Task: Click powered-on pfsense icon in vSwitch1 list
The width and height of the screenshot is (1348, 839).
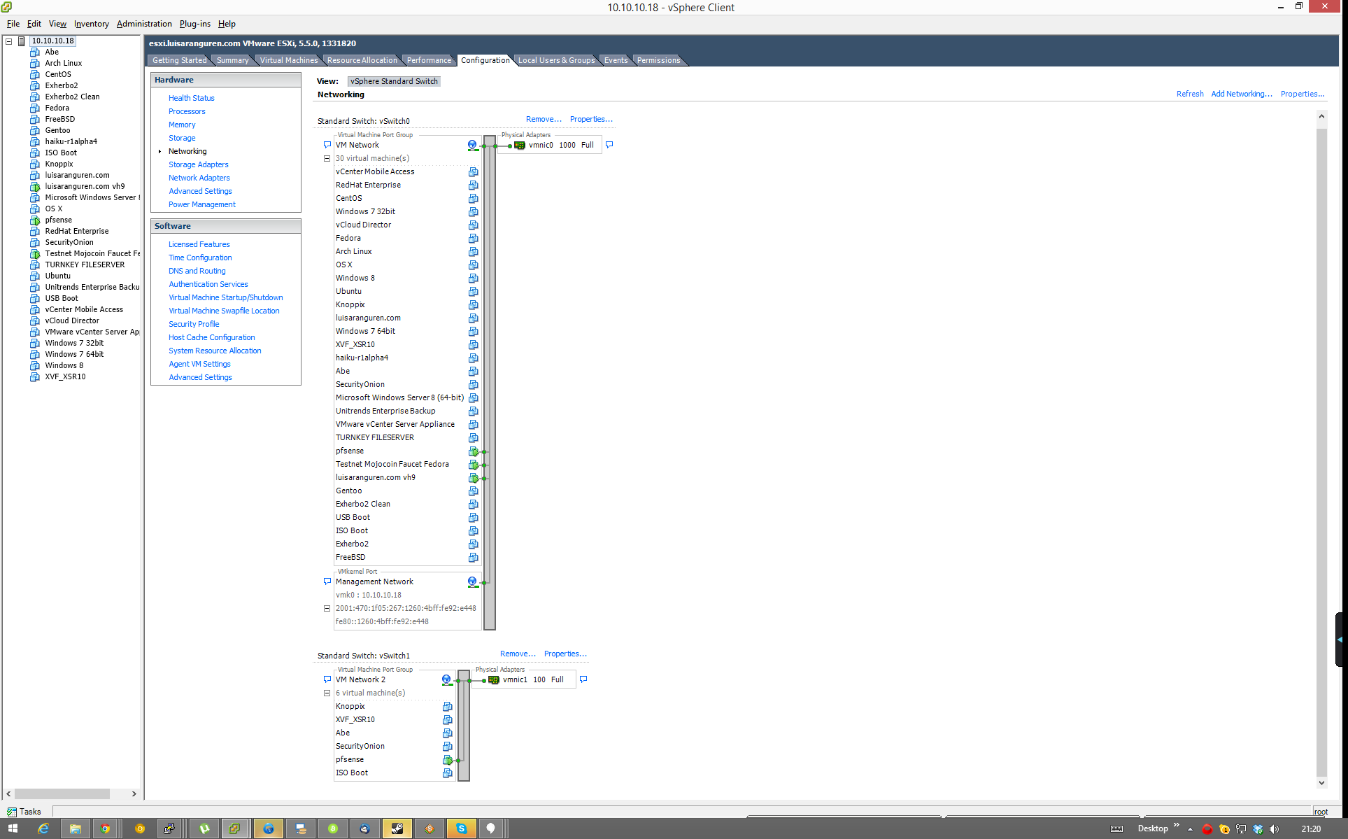Action: point(447,760)
